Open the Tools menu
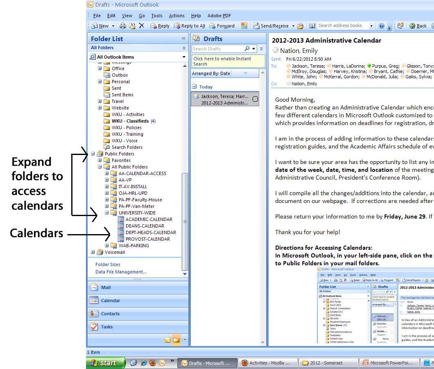This screenshot has width=434, height=369. click(156, 16)
